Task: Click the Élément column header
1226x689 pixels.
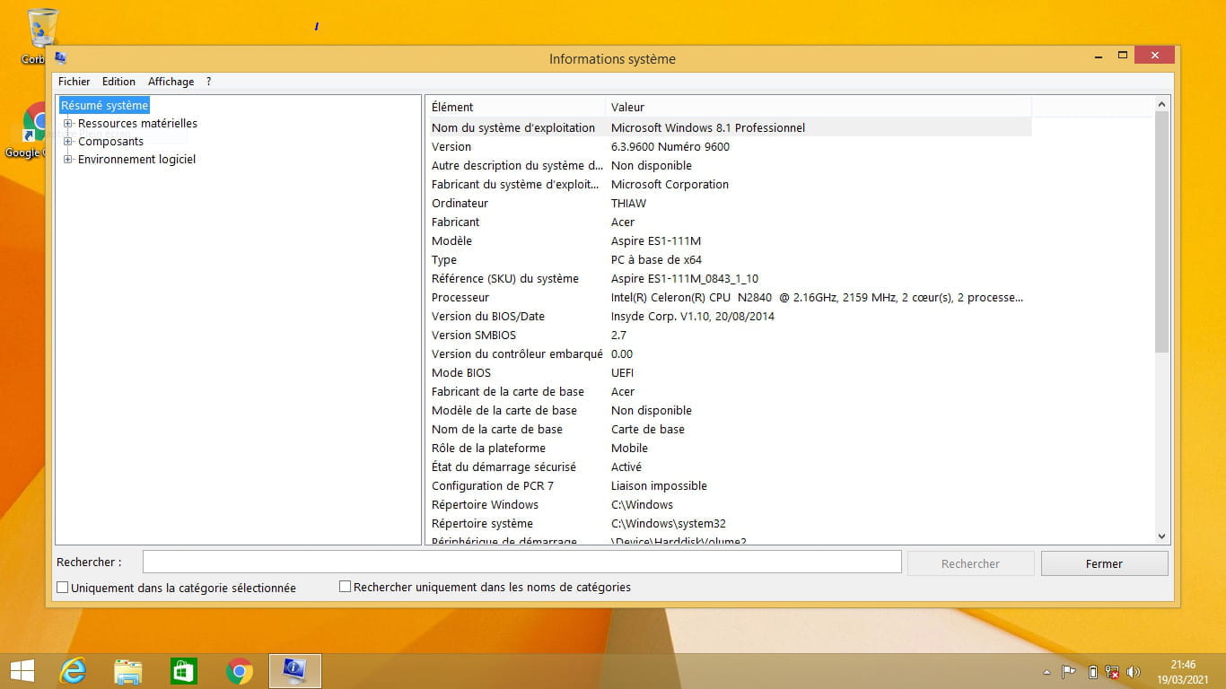Action: (516, 107)
